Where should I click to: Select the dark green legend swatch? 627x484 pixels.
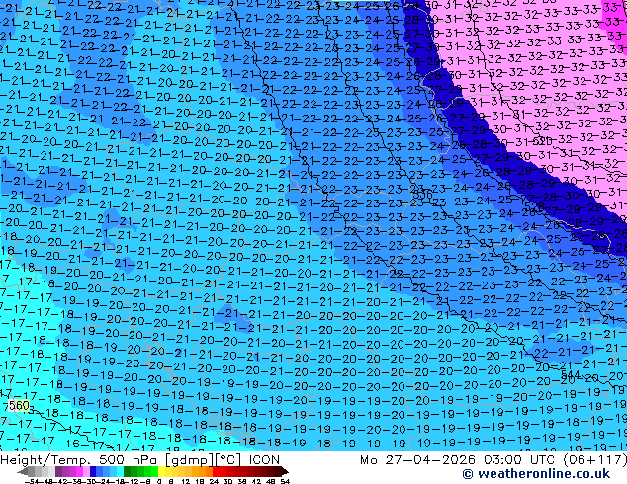127,471
